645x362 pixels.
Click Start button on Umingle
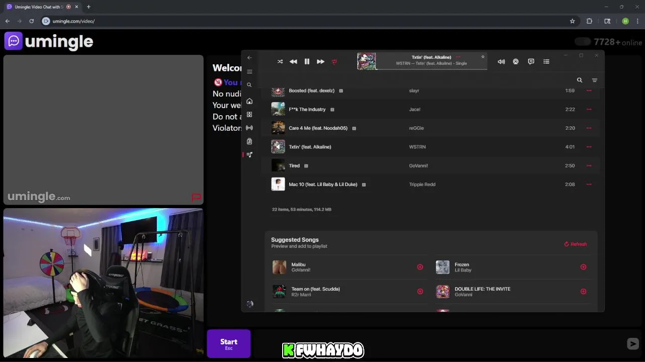(x=229, y=344)
